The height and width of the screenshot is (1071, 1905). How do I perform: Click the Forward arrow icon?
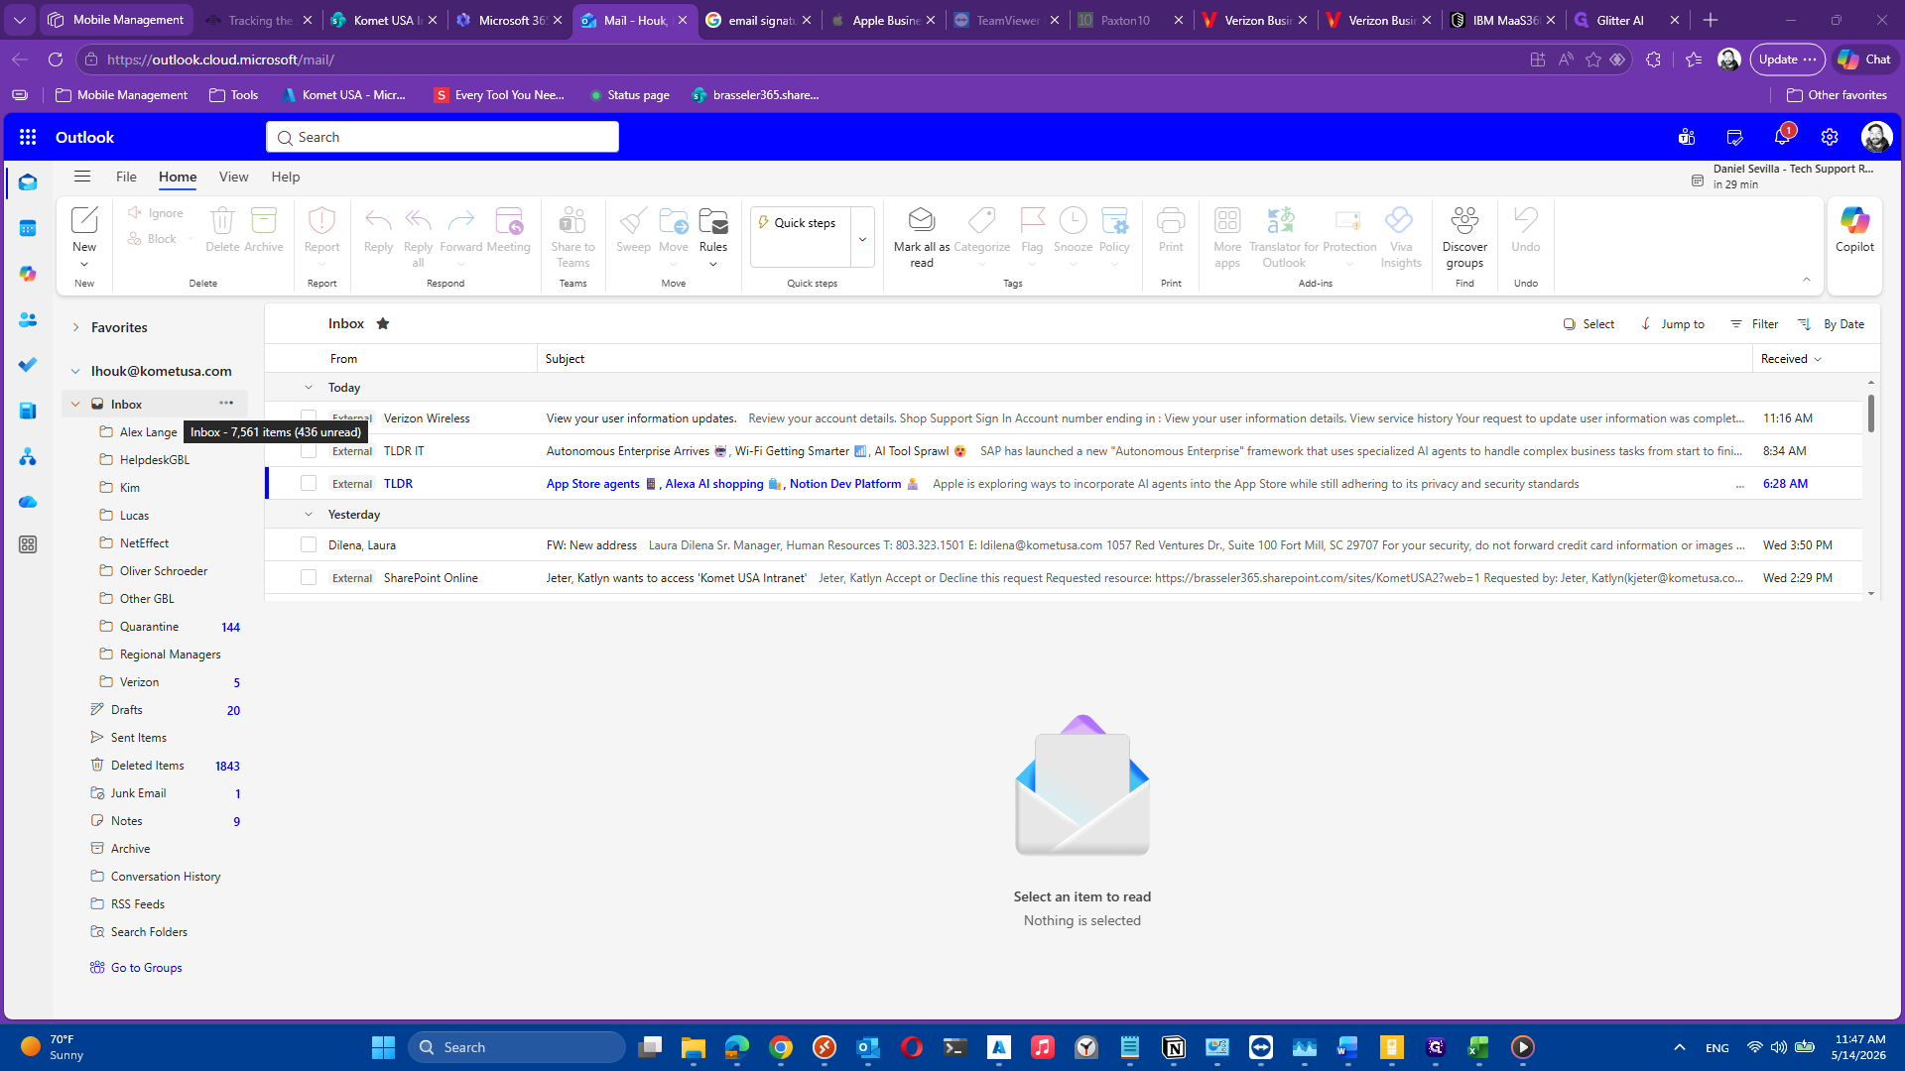(461, 220)
